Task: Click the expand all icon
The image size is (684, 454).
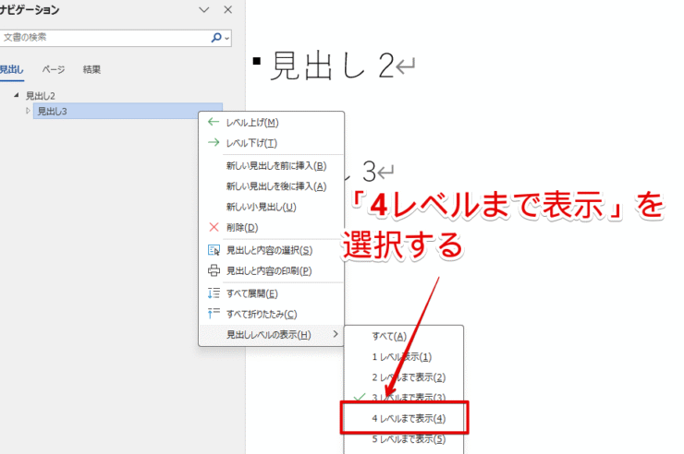Action: [214, 293]
